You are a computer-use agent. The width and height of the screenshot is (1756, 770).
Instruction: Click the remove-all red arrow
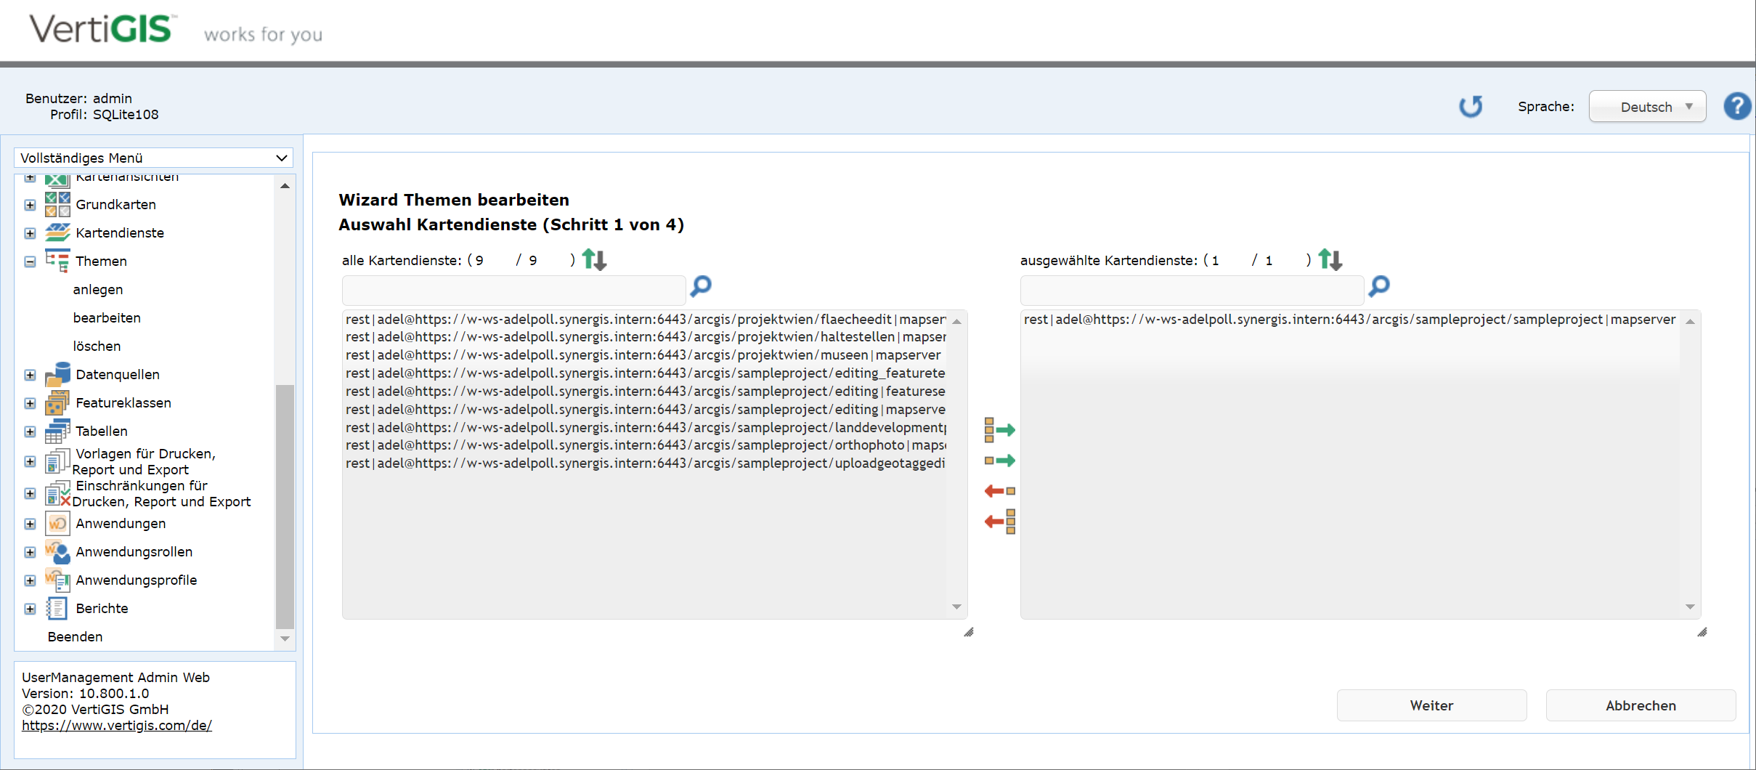tap(999, 521)
